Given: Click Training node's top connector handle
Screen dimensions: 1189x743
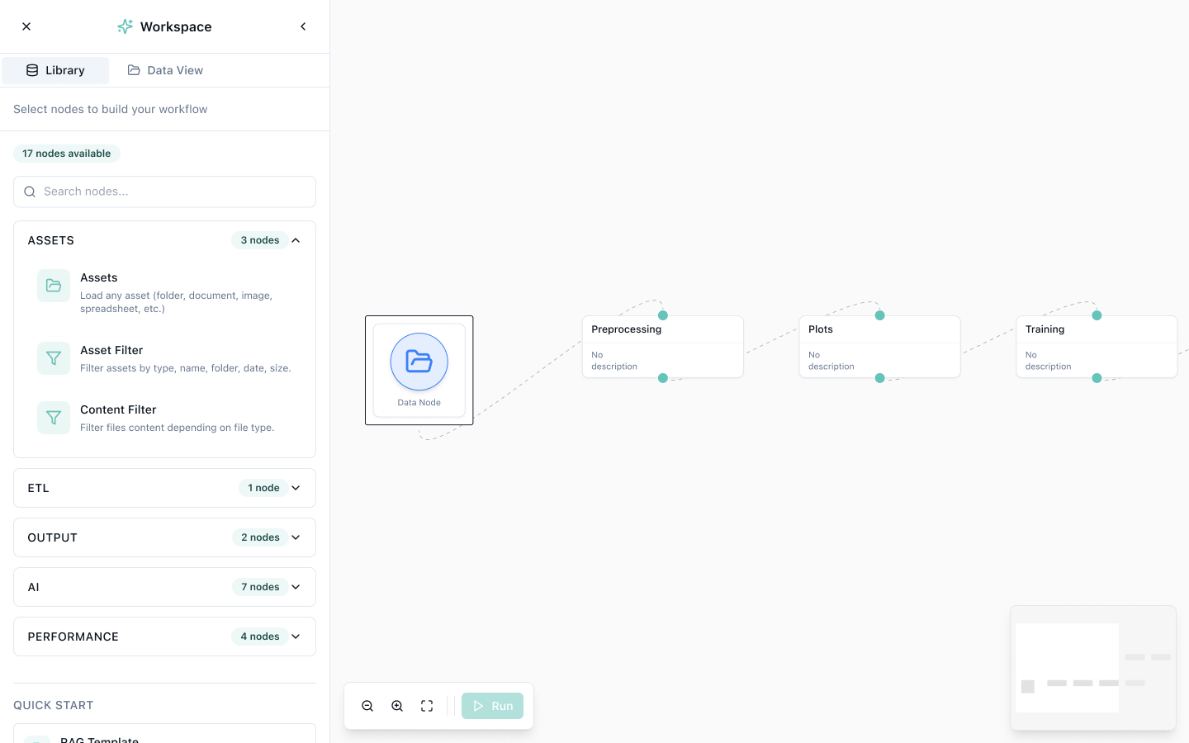Looking at the screenshot, I should point(1097,315).
